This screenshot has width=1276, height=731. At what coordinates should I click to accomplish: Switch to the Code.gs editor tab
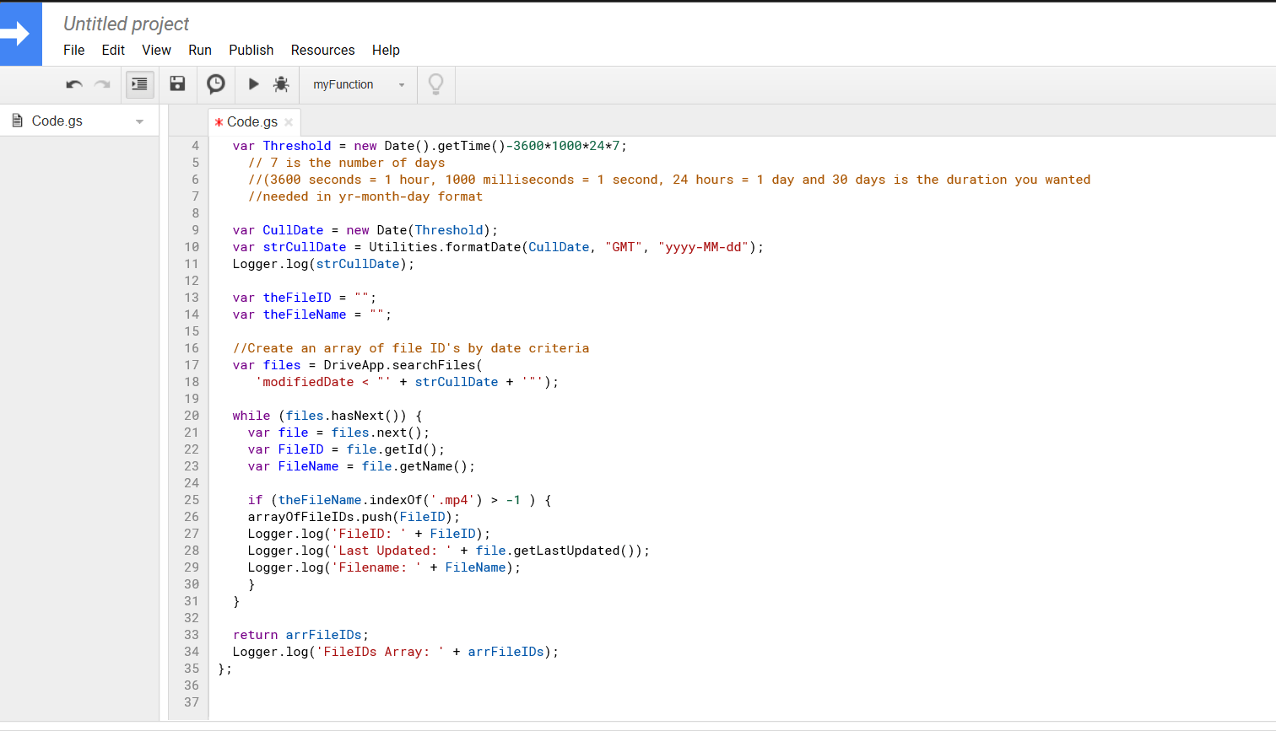click(251, 121)
